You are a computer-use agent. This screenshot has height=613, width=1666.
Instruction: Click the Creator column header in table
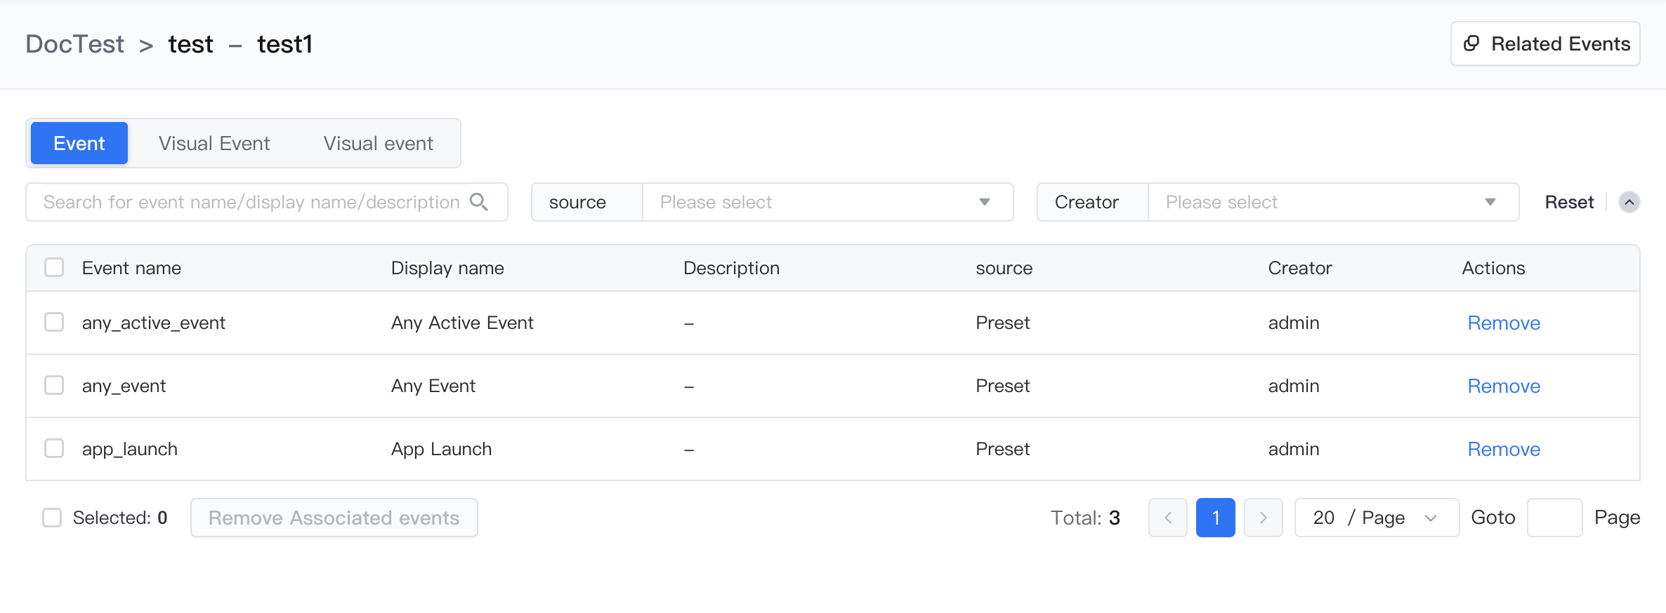(1300, 268)
